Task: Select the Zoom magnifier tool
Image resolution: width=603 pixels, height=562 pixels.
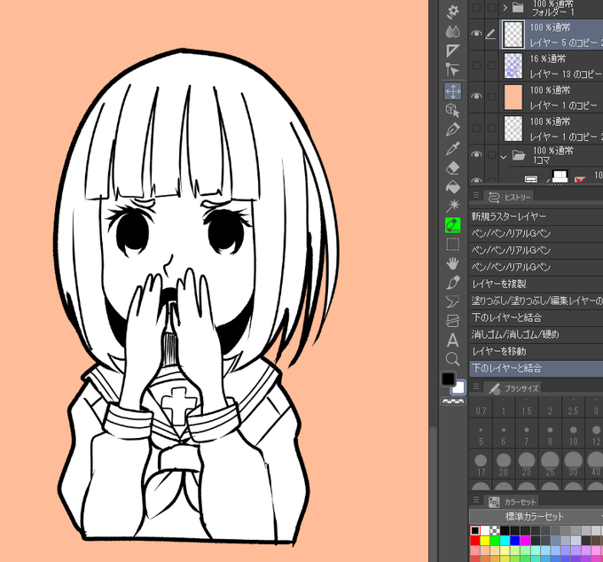Action: pyautogui.click(x=452, y=359)
